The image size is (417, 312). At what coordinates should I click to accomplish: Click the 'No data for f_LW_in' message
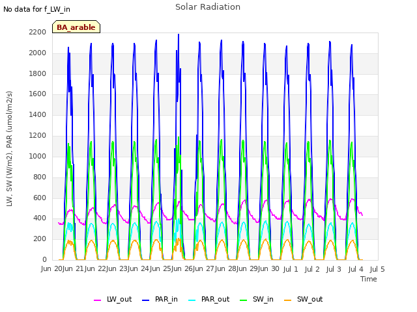(x=36, y=9)
